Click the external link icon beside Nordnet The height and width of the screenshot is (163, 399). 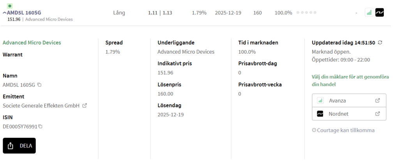pos(378,114)
